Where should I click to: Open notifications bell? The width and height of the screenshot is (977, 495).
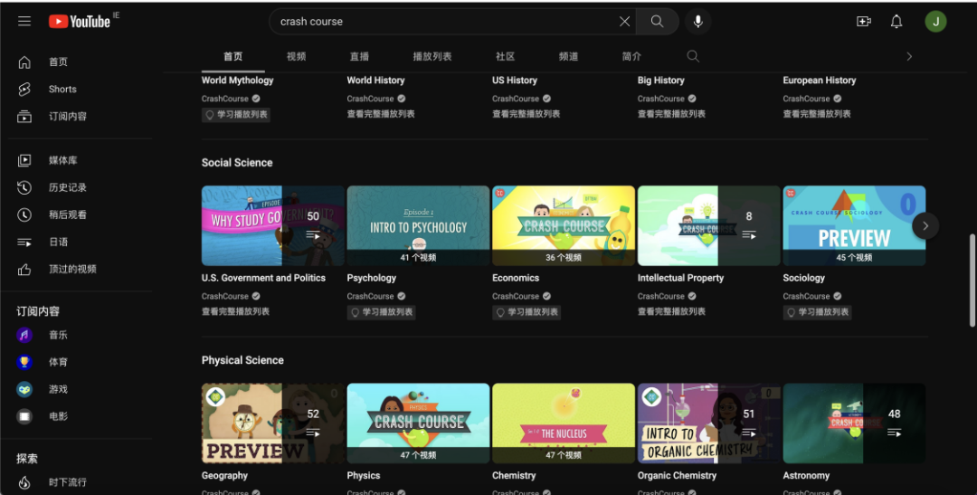[x=896, y=21]
